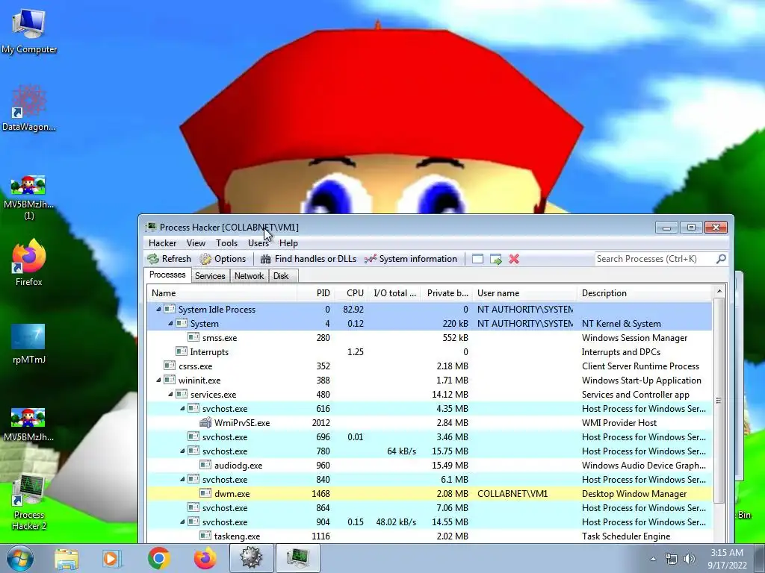
Task: Select the WmiPrvSE.exe process row
Action: [x=430, y=423]
